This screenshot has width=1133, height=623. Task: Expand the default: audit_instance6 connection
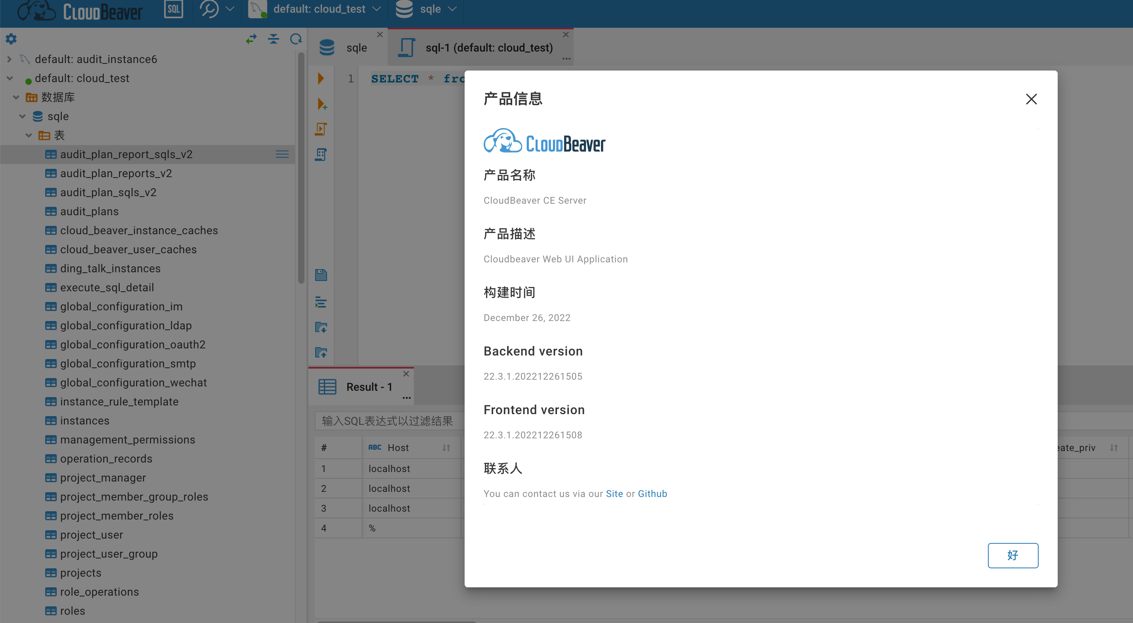tap(9, 59)
